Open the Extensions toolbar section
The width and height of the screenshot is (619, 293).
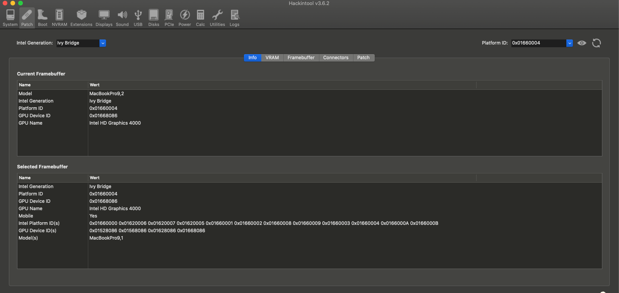point(81,18)
